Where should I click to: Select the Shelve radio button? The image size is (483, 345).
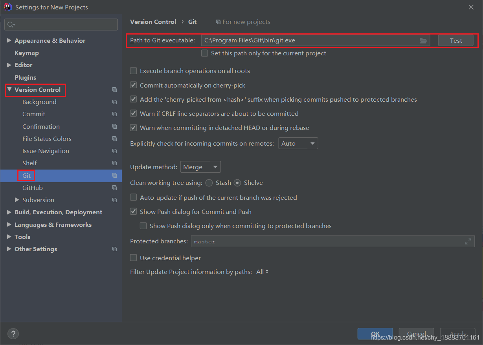[237, 183]
